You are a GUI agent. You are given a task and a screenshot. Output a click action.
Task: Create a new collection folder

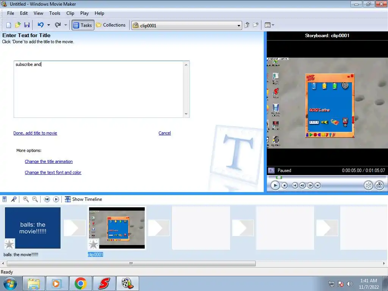[256, 25]
